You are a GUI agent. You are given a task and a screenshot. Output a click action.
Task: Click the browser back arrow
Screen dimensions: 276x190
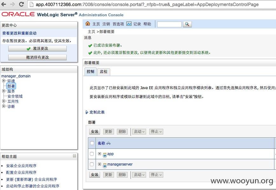pyautogui.click(x=4, y=4)
